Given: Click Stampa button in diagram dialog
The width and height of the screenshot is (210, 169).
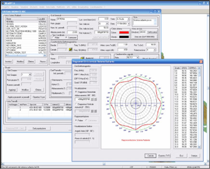Looking at the screenshot, I should [x=194, y=156].
